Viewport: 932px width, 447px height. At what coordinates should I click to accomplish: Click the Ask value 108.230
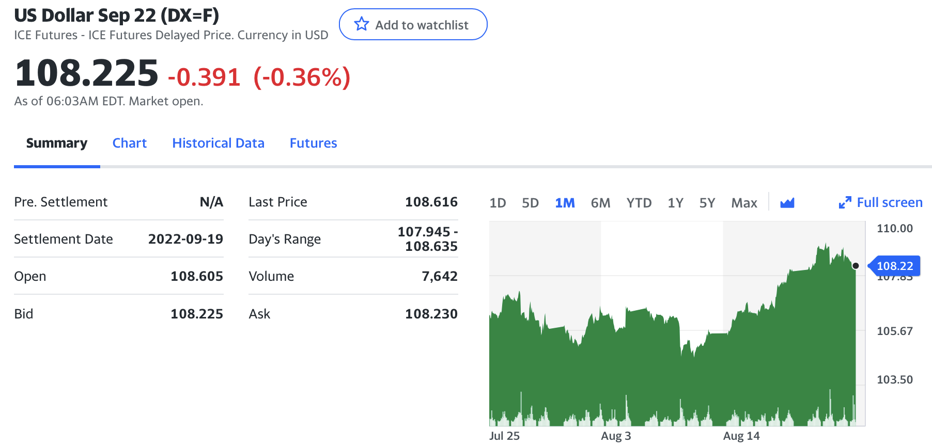tap(431, 314)
